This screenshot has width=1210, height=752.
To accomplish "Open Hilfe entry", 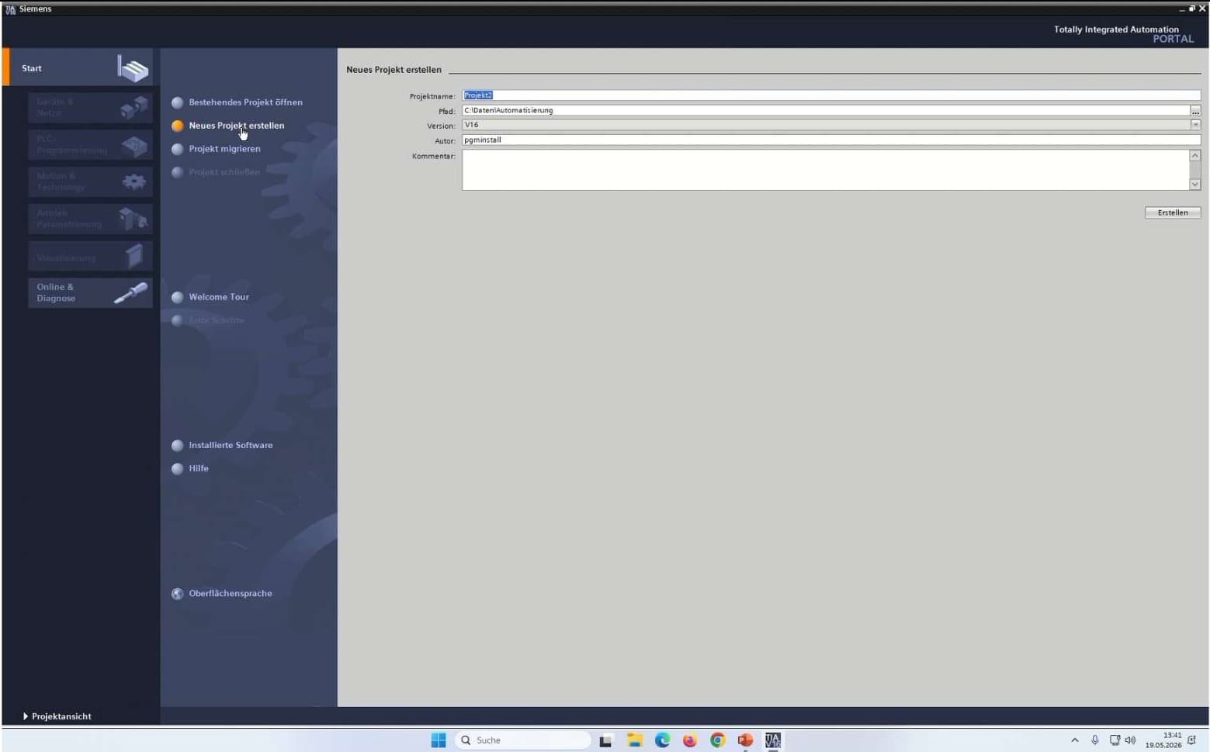I will [x=199, y=468].
